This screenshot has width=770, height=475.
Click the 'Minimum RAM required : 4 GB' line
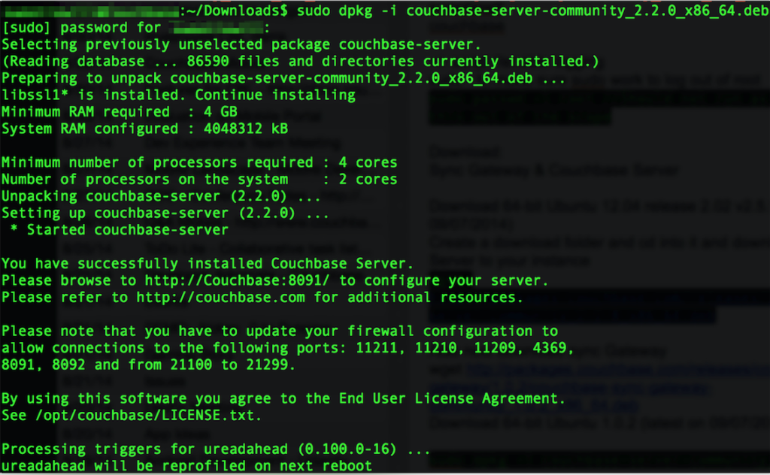pyautogui.click(x=120, y=112)
